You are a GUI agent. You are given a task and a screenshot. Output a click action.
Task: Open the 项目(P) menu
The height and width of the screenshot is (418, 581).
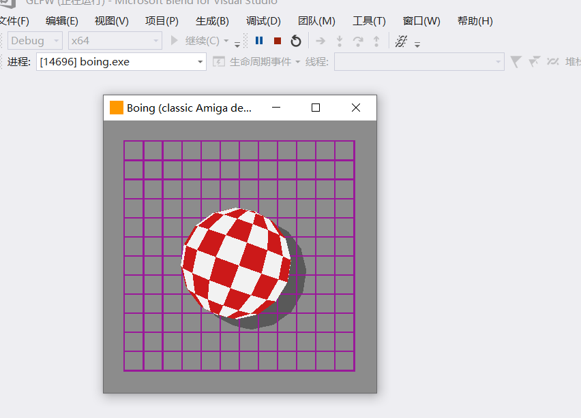(162, 21)
